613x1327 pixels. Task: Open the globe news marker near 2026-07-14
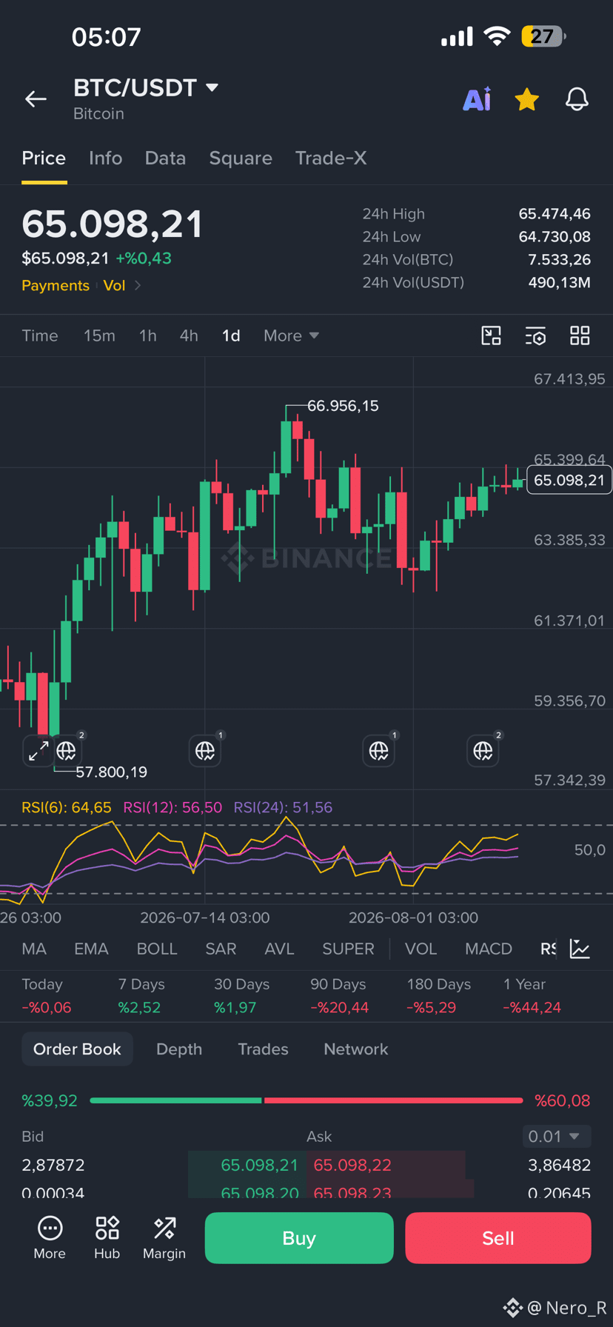(205, 751)
